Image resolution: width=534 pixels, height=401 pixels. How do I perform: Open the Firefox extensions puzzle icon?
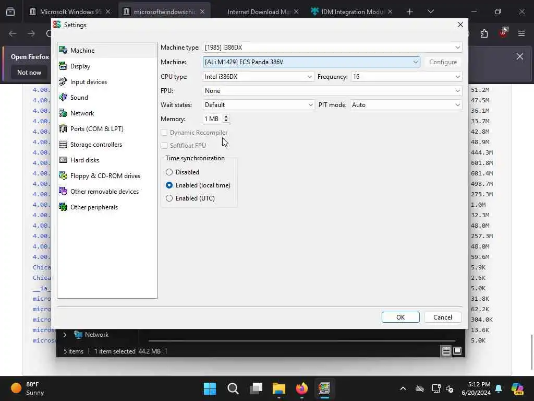point(484,33)
